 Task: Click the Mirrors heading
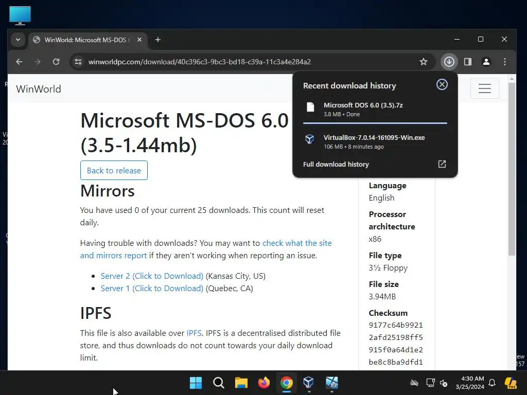107,191
